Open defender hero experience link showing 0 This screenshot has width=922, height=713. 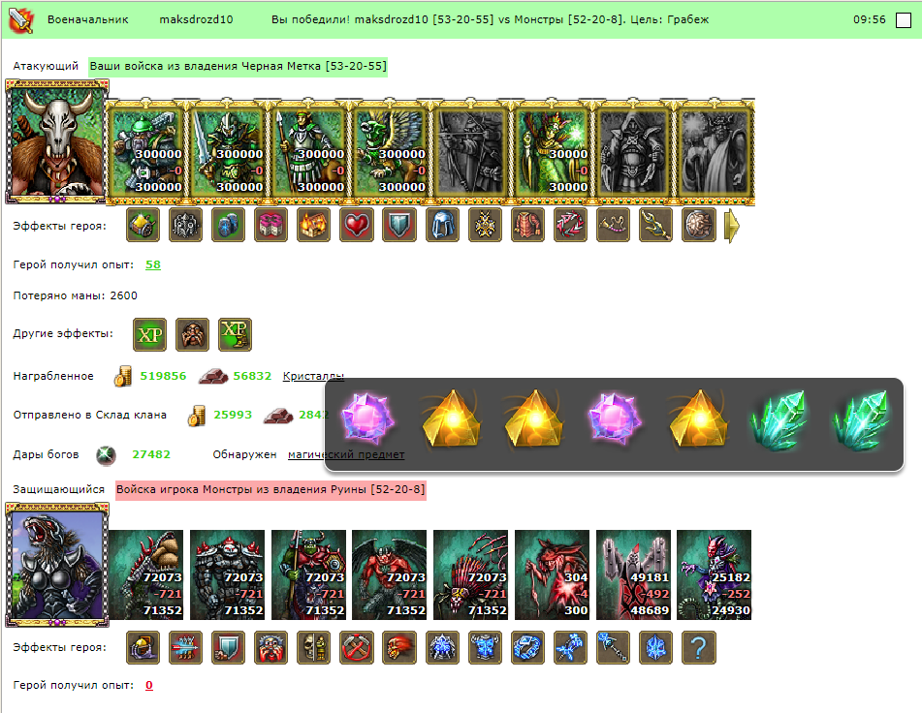[x=149, y=686]
